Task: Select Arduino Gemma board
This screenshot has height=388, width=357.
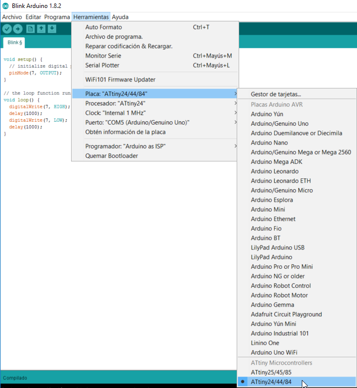Action: pyautogui.click(x=297, y=305)
